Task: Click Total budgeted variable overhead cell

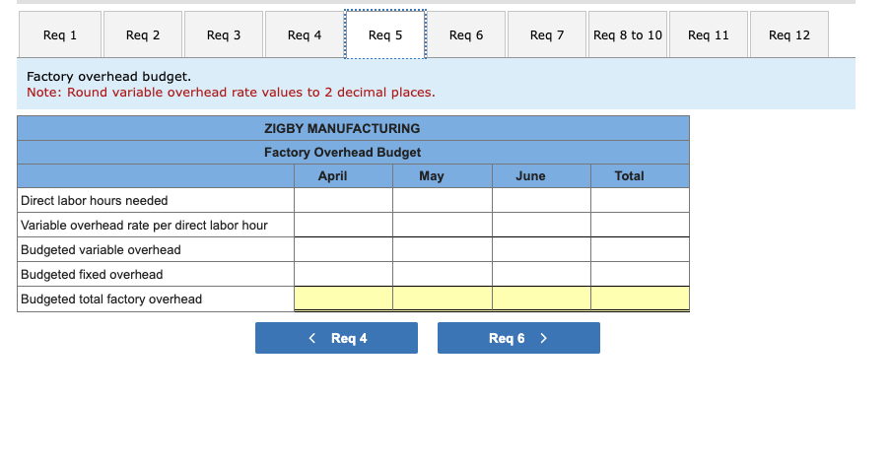Action: 640,250
